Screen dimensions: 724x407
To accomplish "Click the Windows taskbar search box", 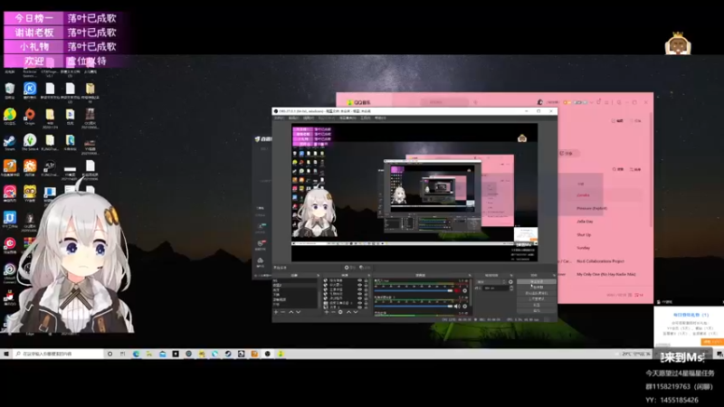I will [x=58, y=354].
